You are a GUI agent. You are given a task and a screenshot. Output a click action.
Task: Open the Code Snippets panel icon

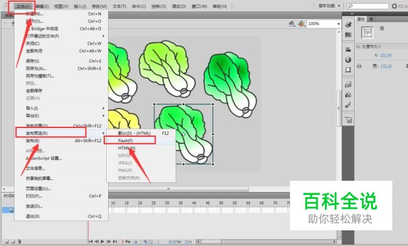point(348,85)
